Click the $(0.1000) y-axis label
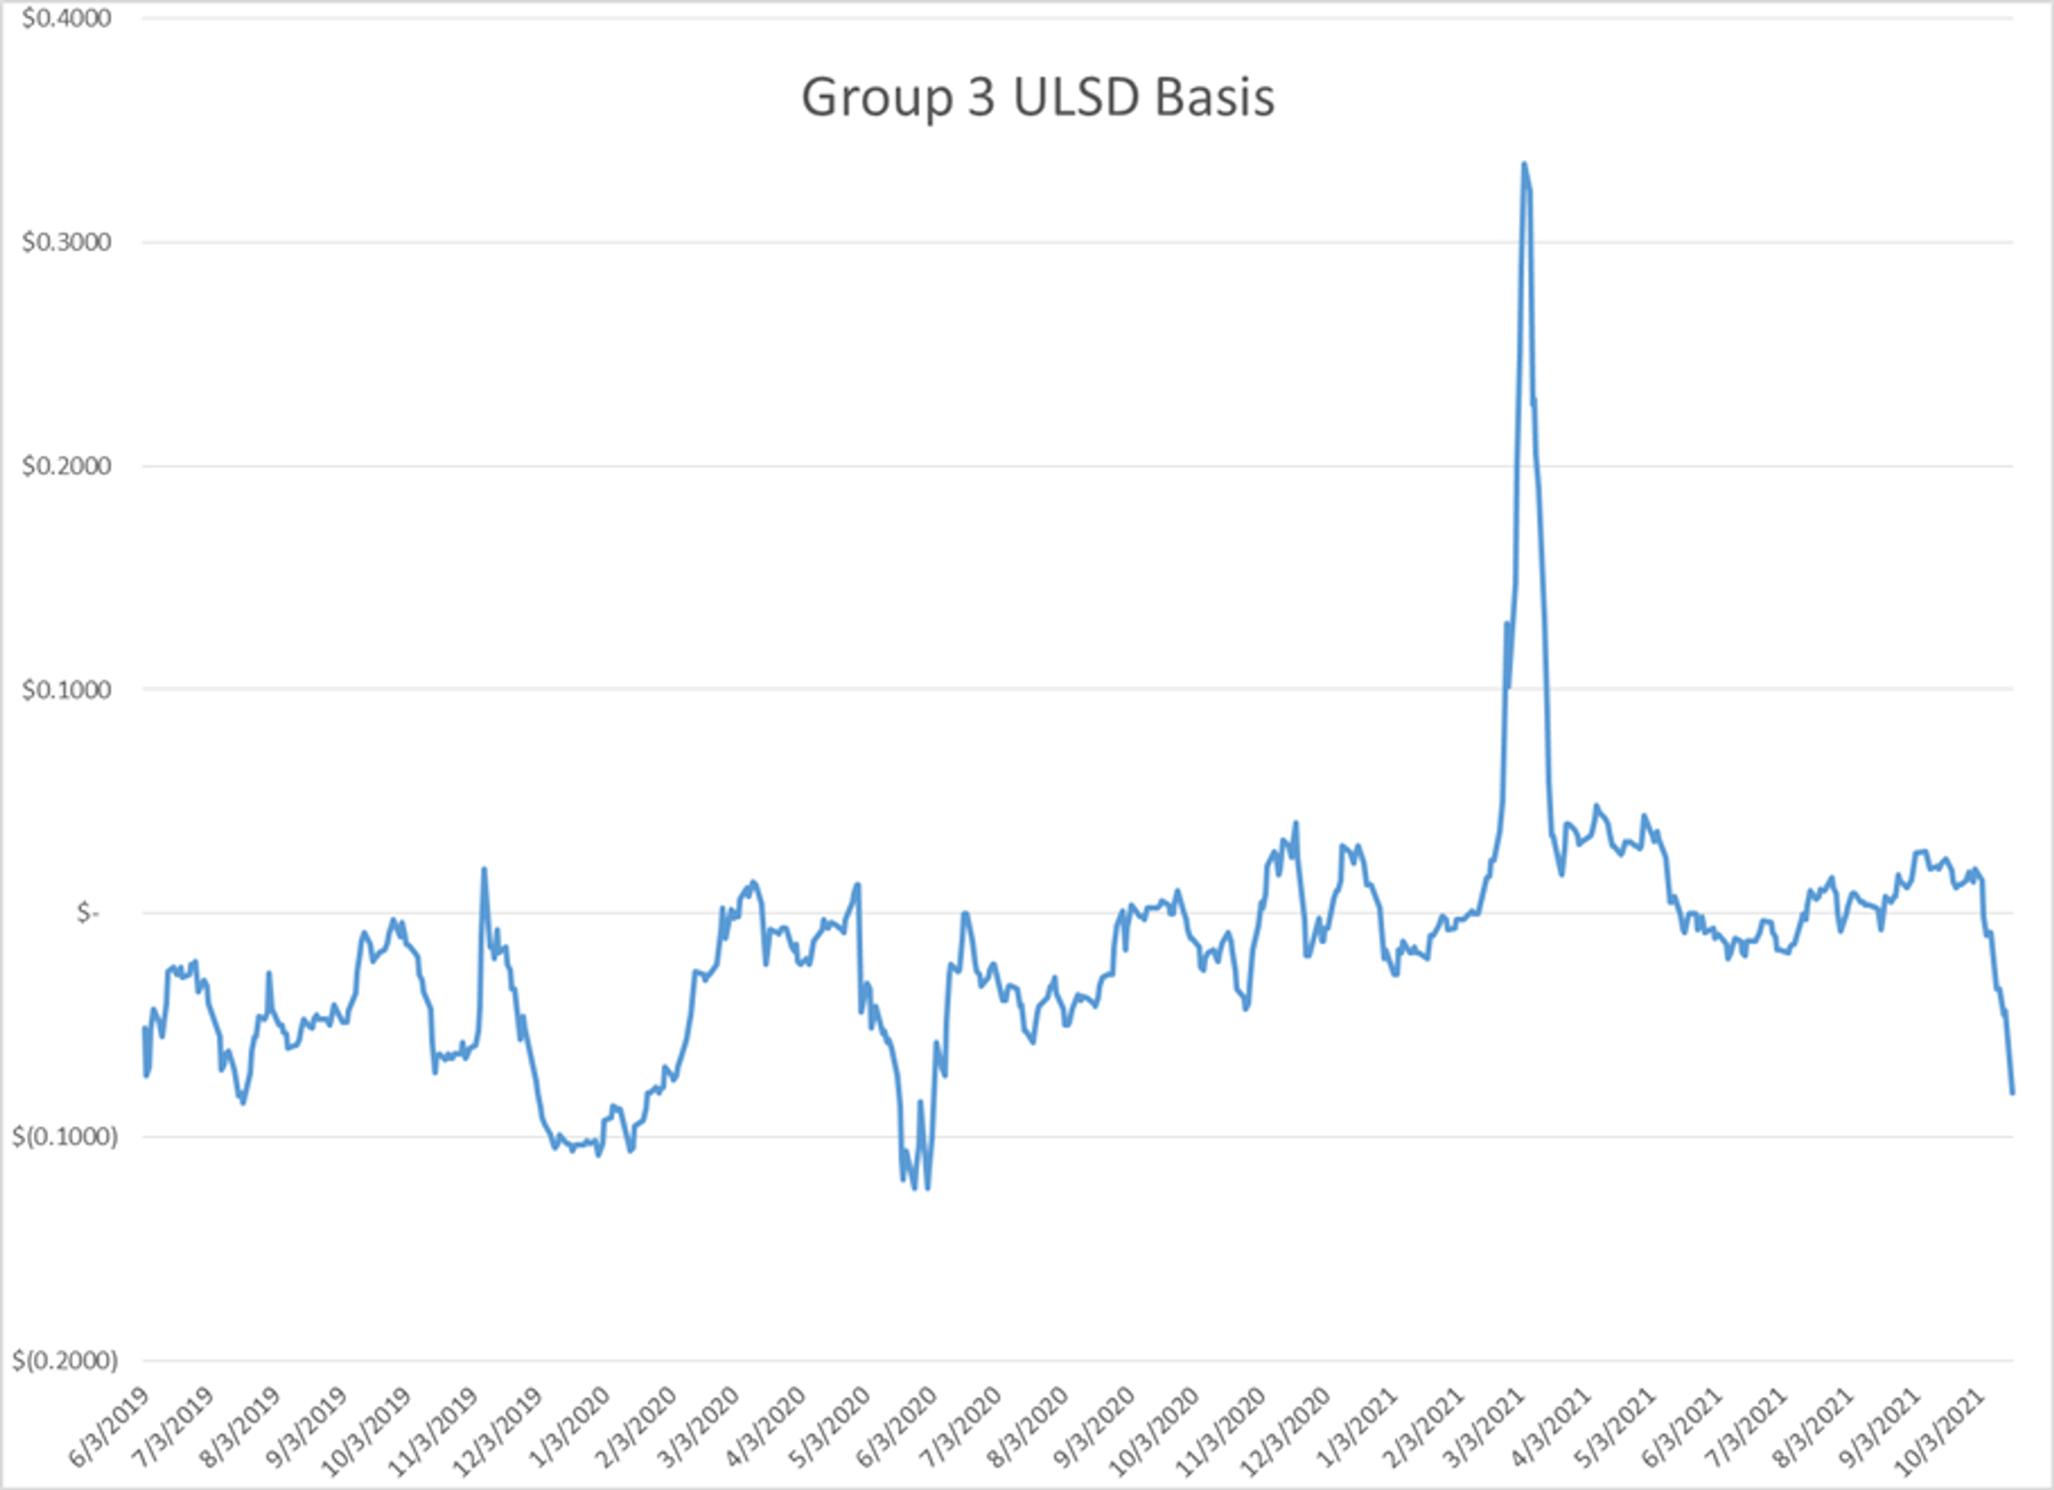Screen dimensions: 2054x1490 (x=64, y=1136)
